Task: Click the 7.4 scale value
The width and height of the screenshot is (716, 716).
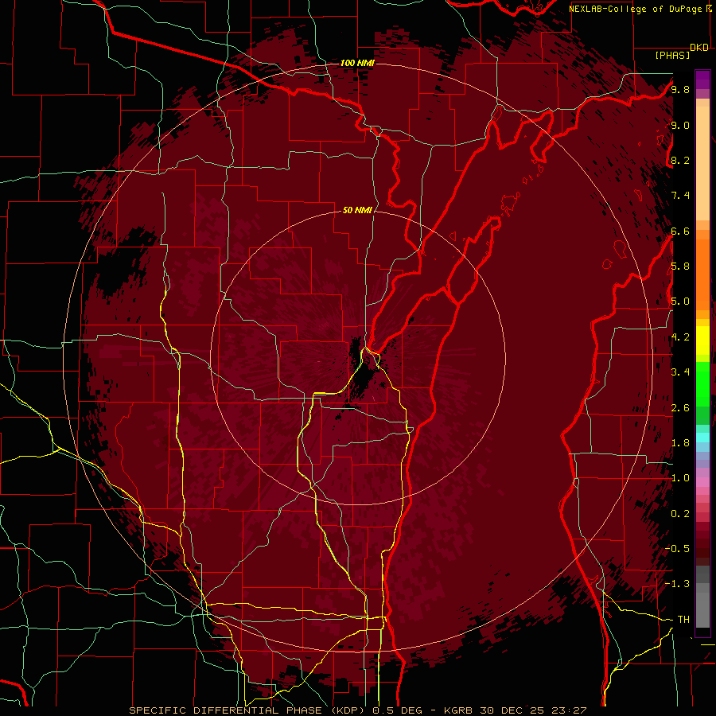Action: click(x=680, y=196)
